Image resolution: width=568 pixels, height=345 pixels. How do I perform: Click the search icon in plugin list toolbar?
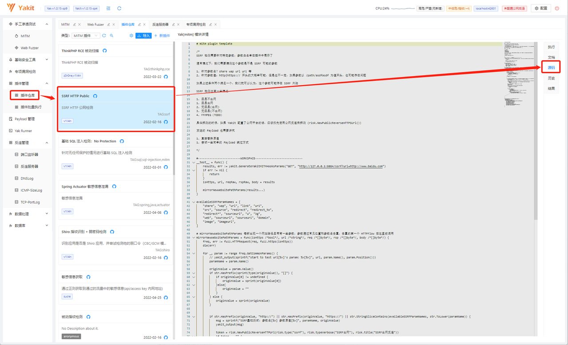pyautogui.click(x=112, y=35)
